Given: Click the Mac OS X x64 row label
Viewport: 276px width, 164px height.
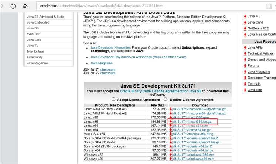Looking at the screenshot, I should click(94, 134).
